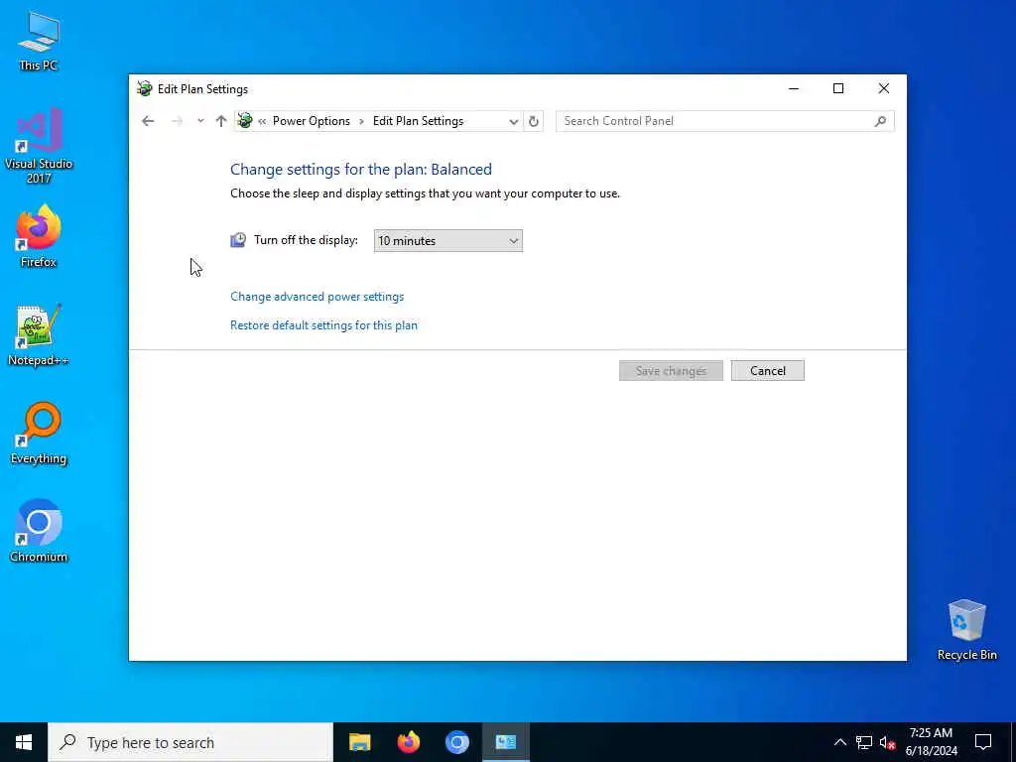Open File Explorer from taskbar

[359, 742]
